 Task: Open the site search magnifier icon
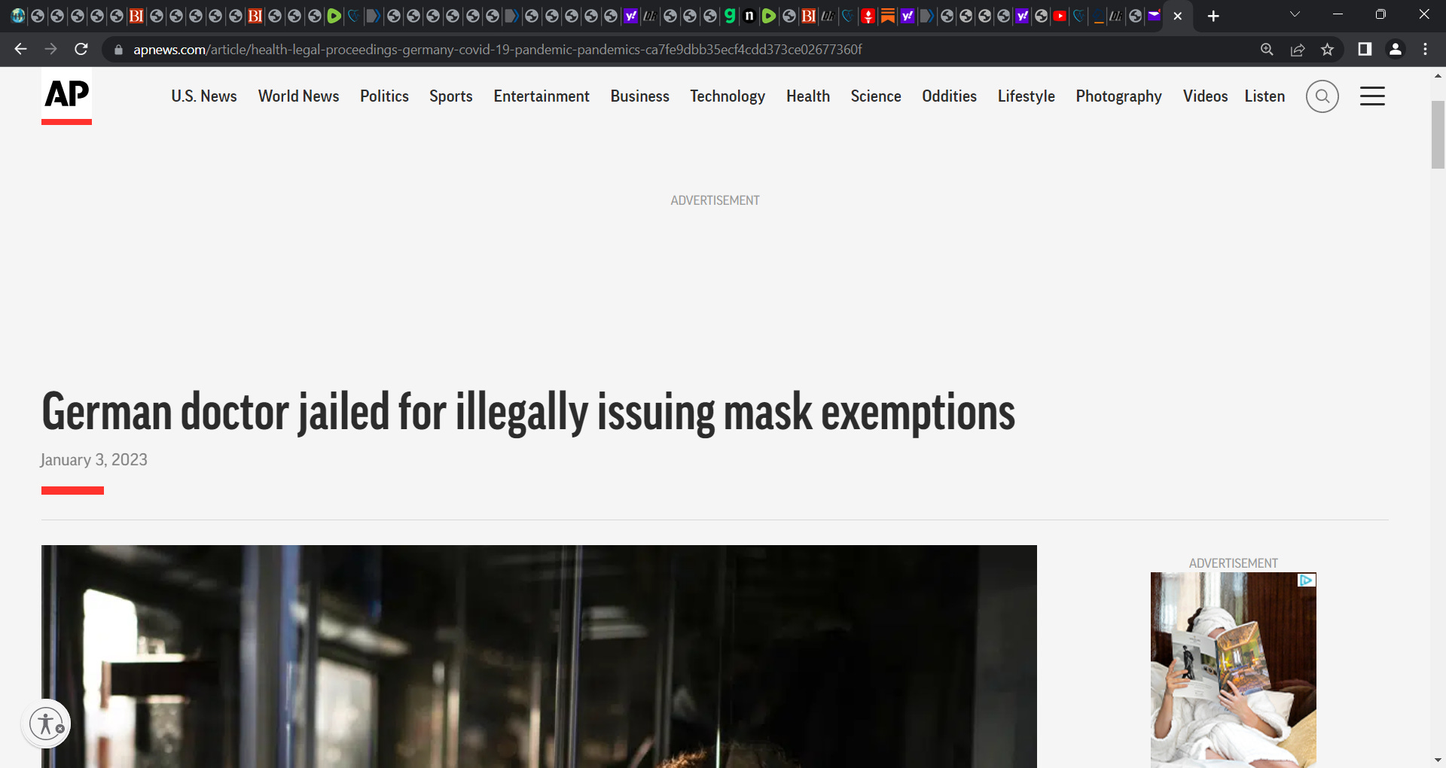[x=1322, y=96]
